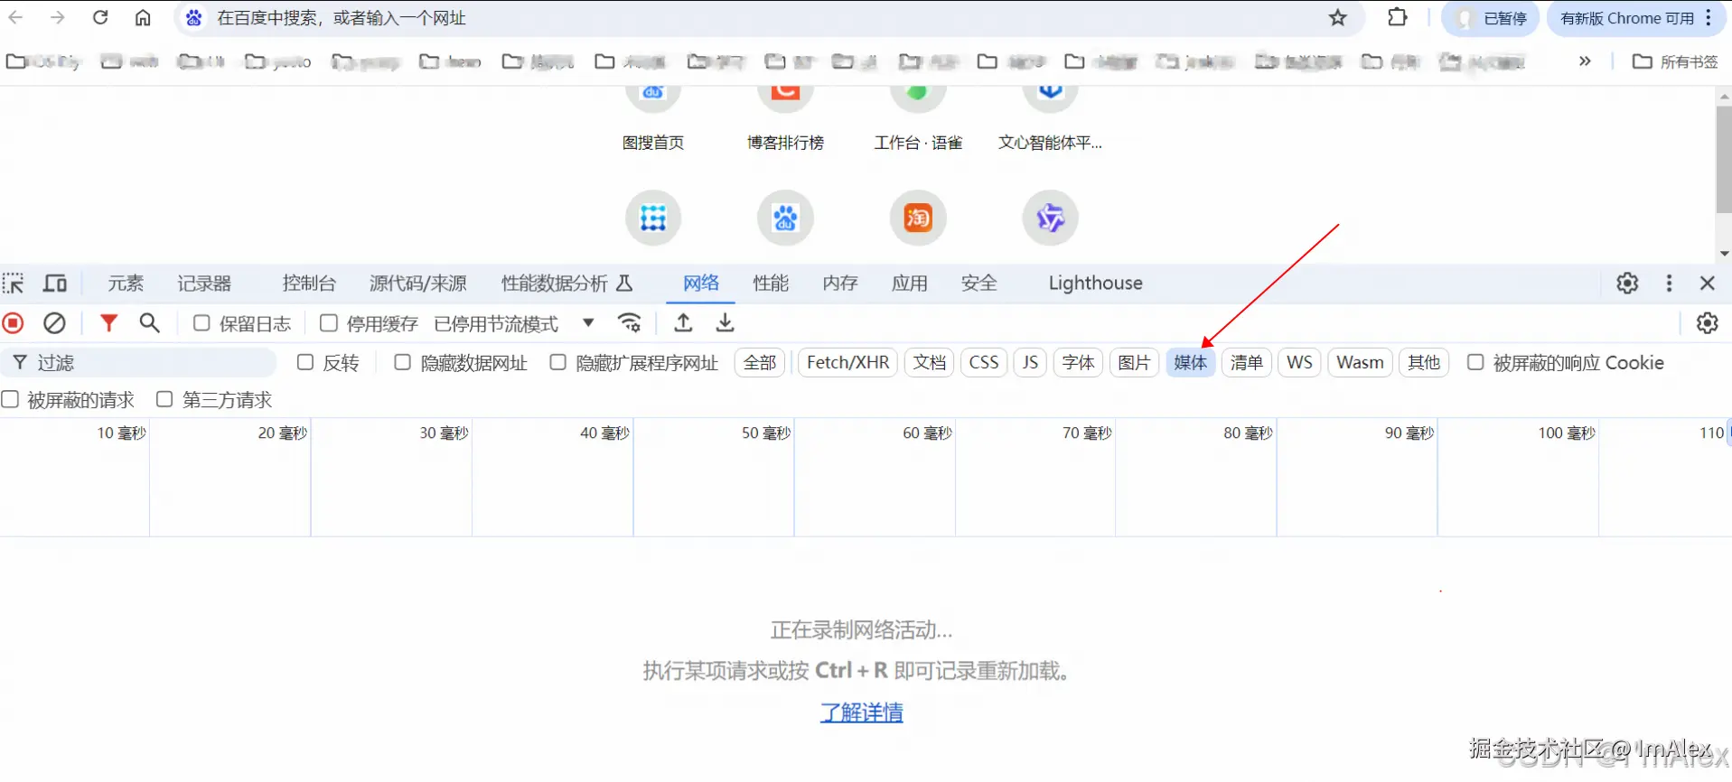Open the extensions puzzle icon
1732x782 pixels.
(x=1398, y=17)
